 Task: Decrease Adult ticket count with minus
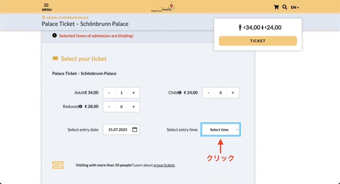(109, 92)
